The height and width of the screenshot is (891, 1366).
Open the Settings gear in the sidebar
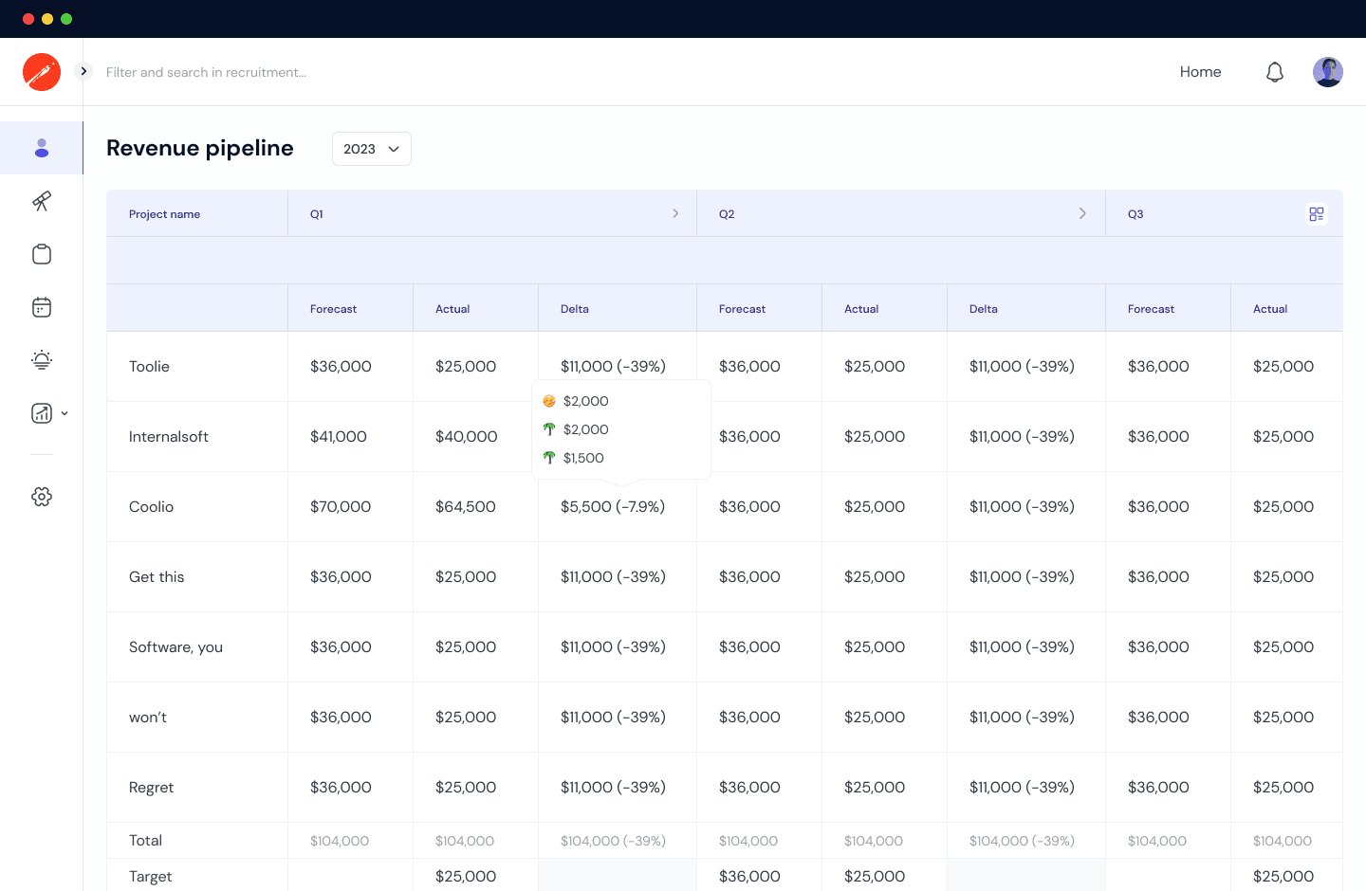[42, 496]
